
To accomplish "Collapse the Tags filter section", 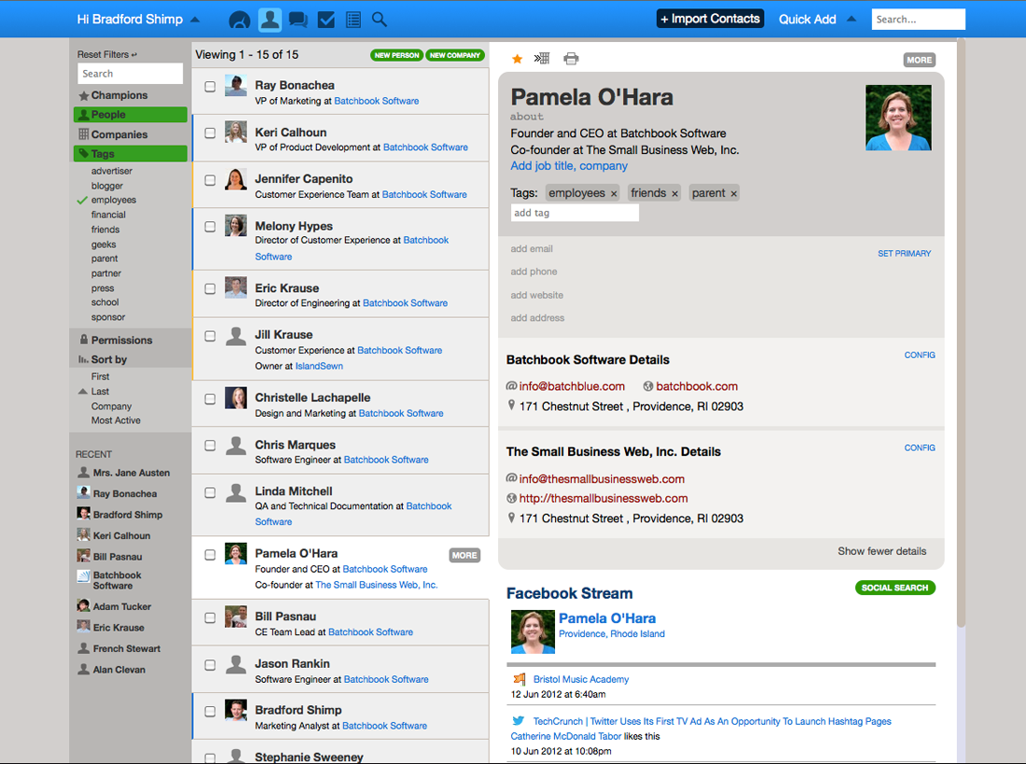I will [x=131, y=154].
